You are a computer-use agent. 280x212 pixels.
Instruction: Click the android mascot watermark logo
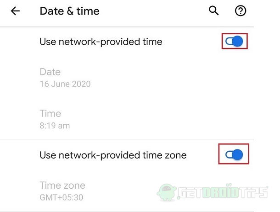click(x=167, y=192)
